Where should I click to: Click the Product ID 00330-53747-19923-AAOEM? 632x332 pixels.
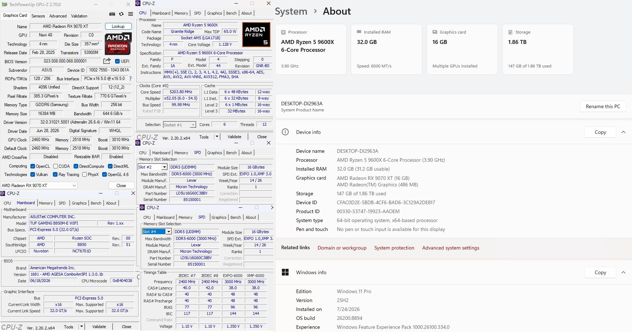[368, 211]
